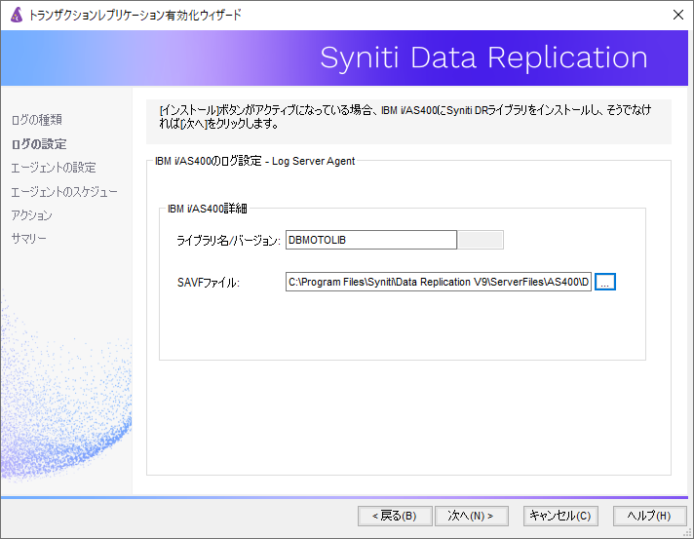Viewport: 694px width, 539px height.
Task: Click the キャンセル(C) cancel button
Action: coord(560,516)
